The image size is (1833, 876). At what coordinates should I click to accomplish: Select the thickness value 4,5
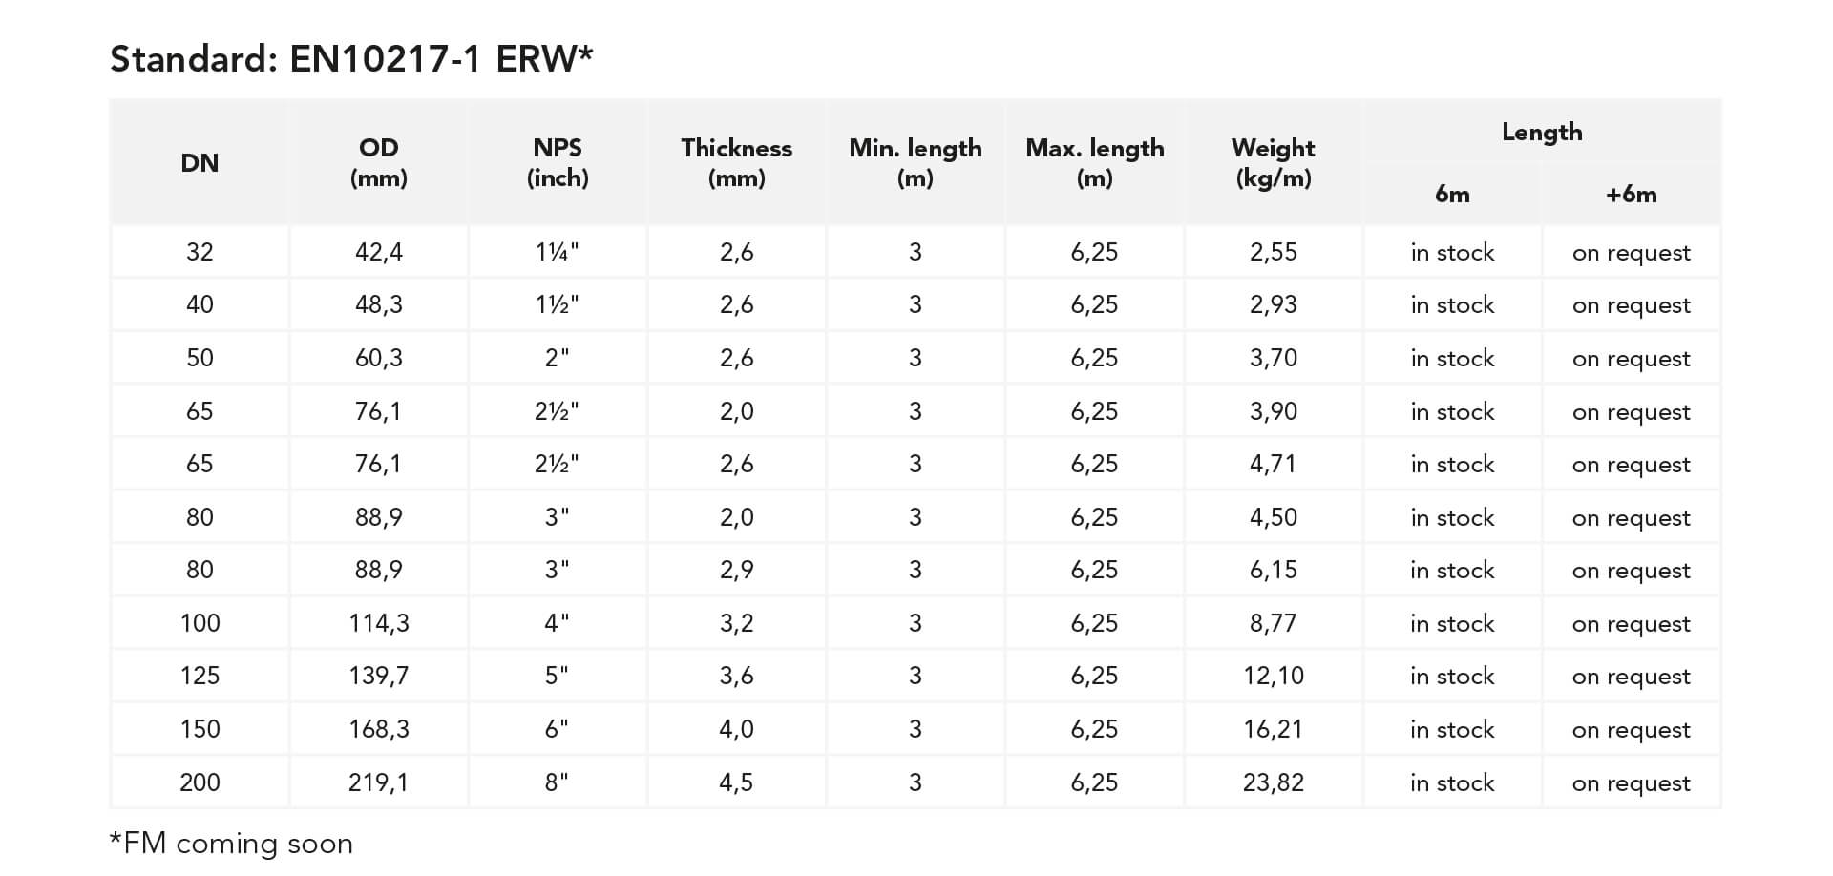(x=736, y=782)
